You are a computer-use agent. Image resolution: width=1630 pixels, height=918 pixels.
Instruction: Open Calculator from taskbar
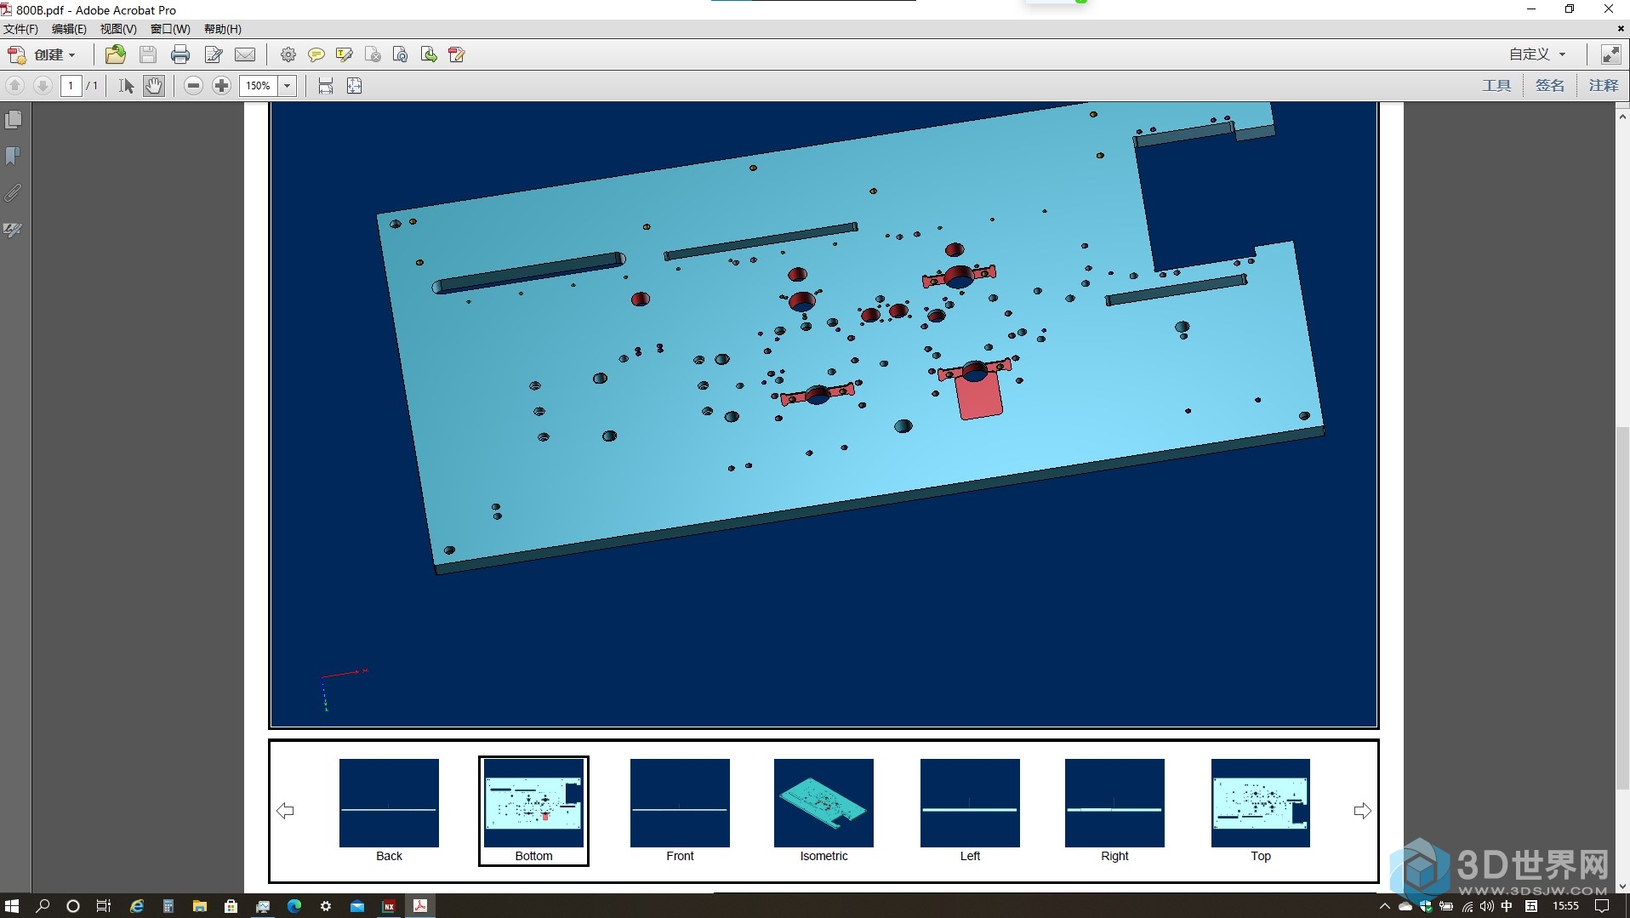click(x=168, y=906)
